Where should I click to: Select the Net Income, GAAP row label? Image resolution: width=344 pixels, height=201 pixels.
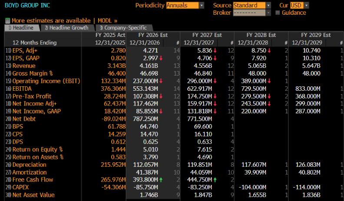pyautogui.click(x=36, y=111)
